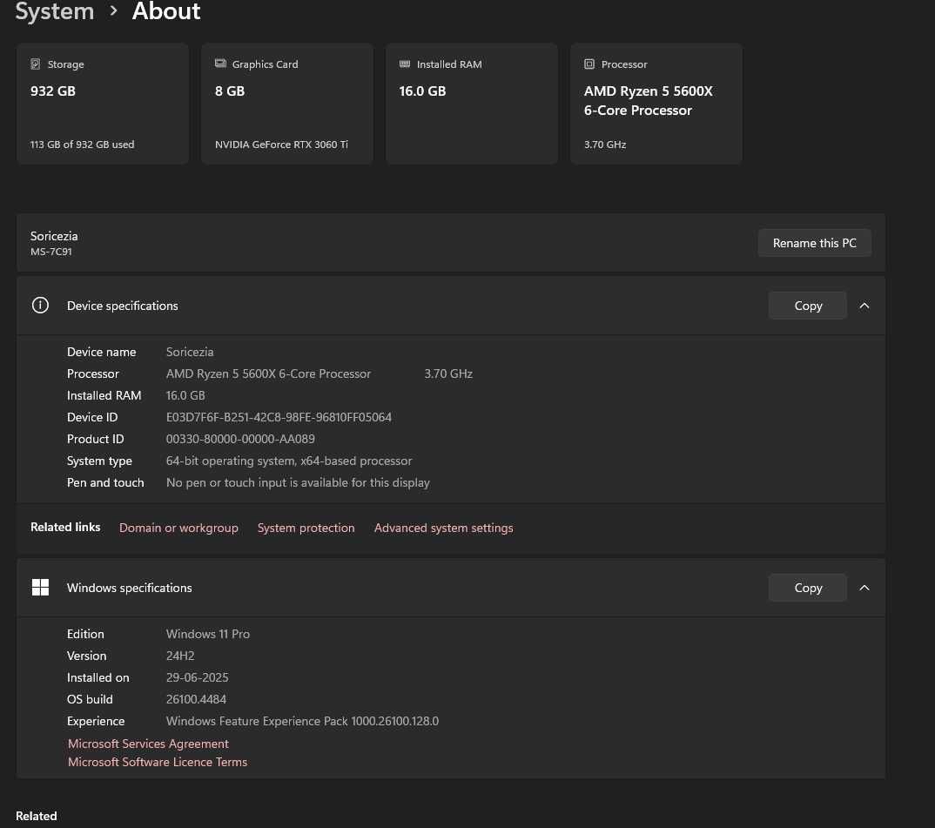Click the Graphics Card icon
The height and width of the screenshot is (828, 935).
[220, 64]
